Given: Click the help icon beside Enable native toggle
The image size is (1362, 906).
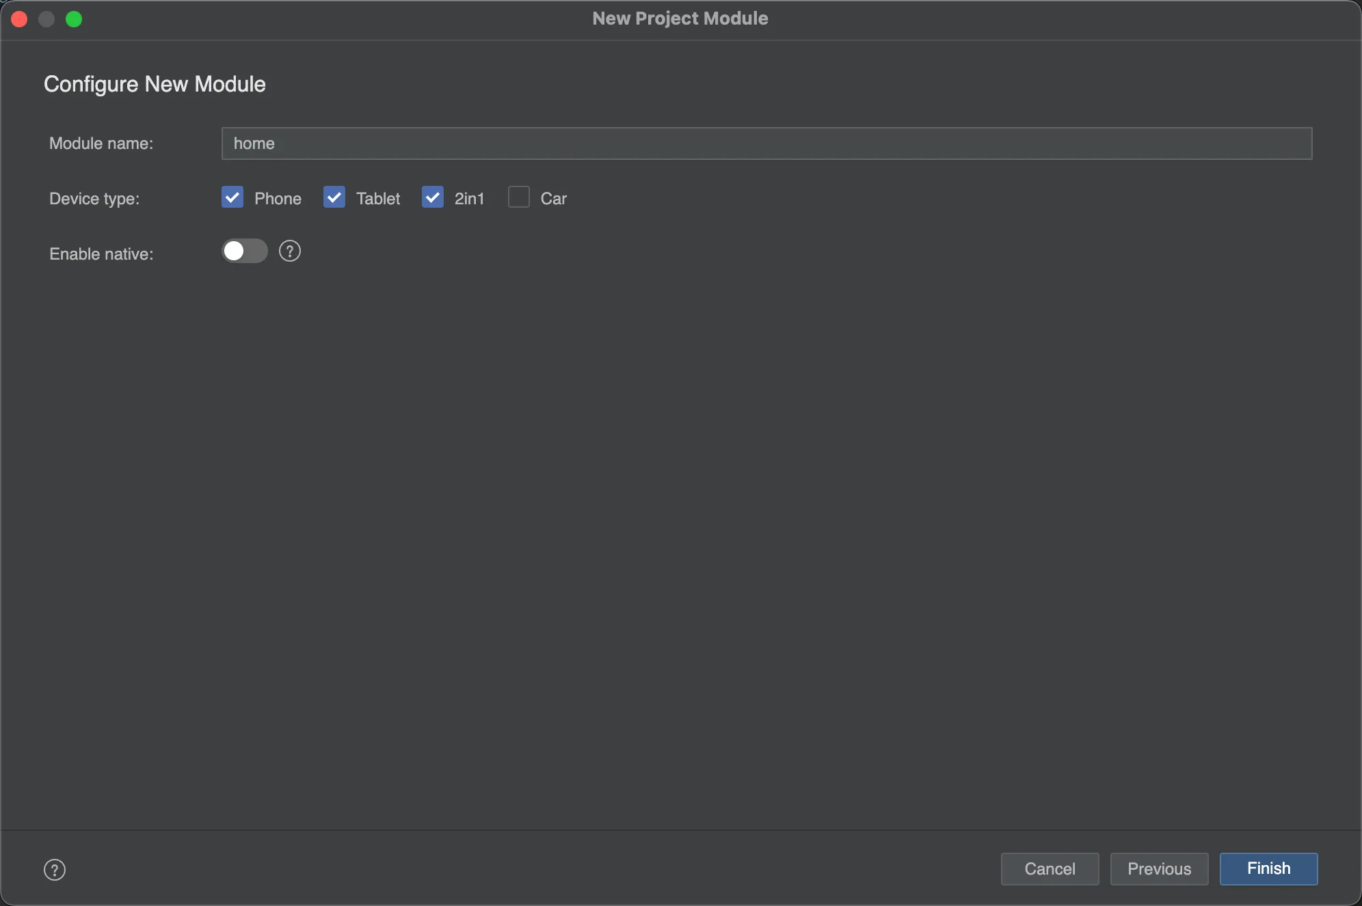Looking at the screenshot, I should [x=290, y=251].
